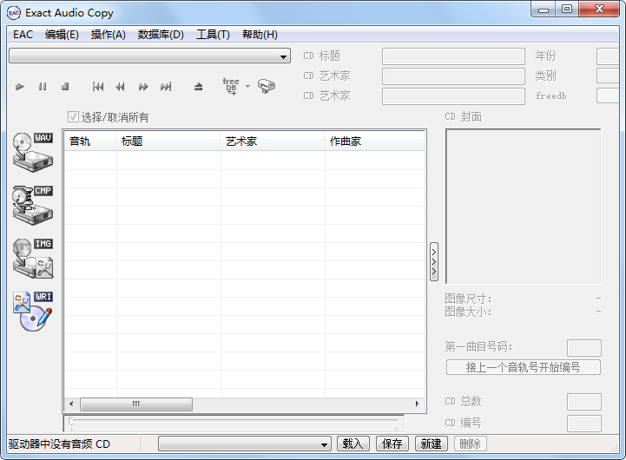Click the 音轨 column header
Image resolution: width=626 pixels, height=460 pixels.
tap(90, 141)
